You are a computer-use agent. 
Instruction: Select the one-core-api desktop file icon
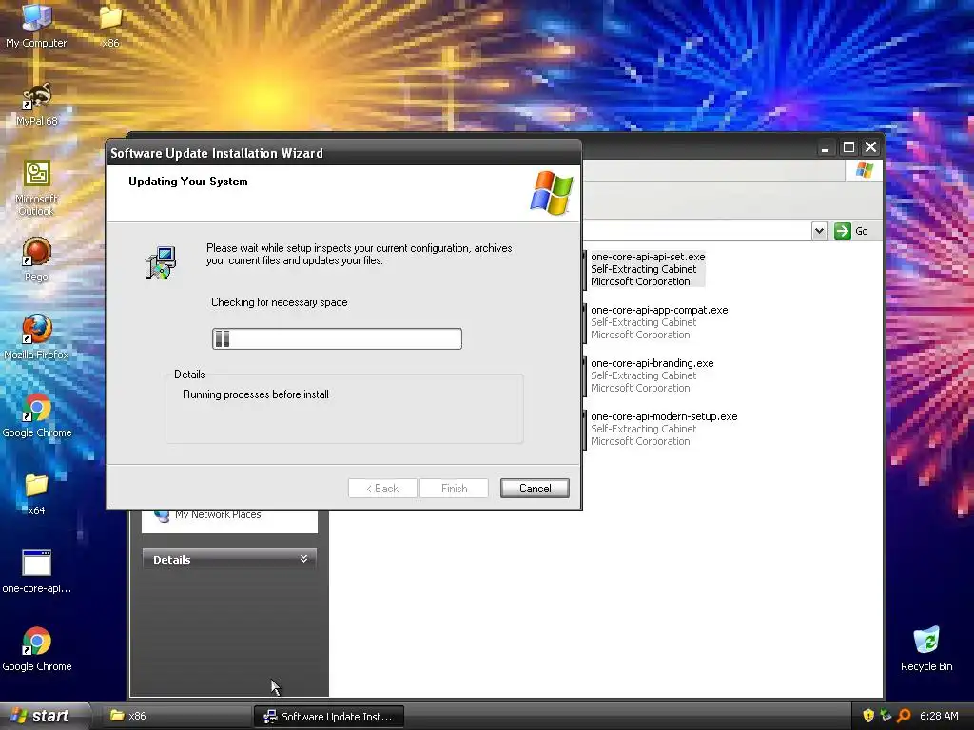tap(37, 571)
